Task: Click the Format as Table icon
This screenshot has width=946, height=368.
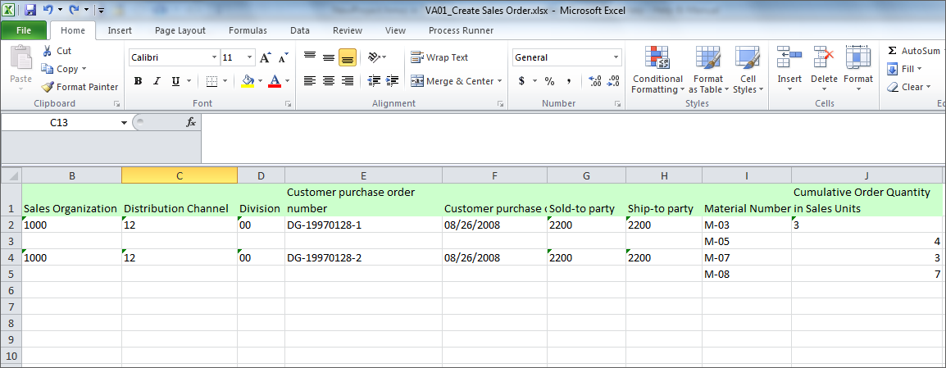Action: [x=708, y=70]
